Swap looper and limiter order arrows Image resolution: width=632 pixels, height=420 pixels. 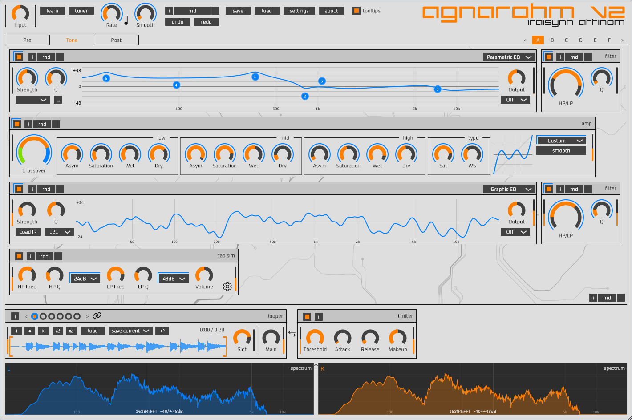(x=292, y=334)
